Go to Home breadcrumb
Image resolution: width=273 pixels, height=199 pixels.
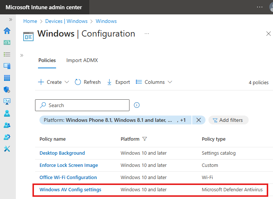tap(30, 21)
